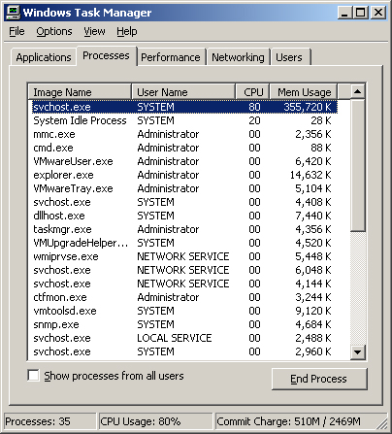Click the scrollbar up arrow
The width and height of the screenshot is (392, 434).
(x=358, y=91)
